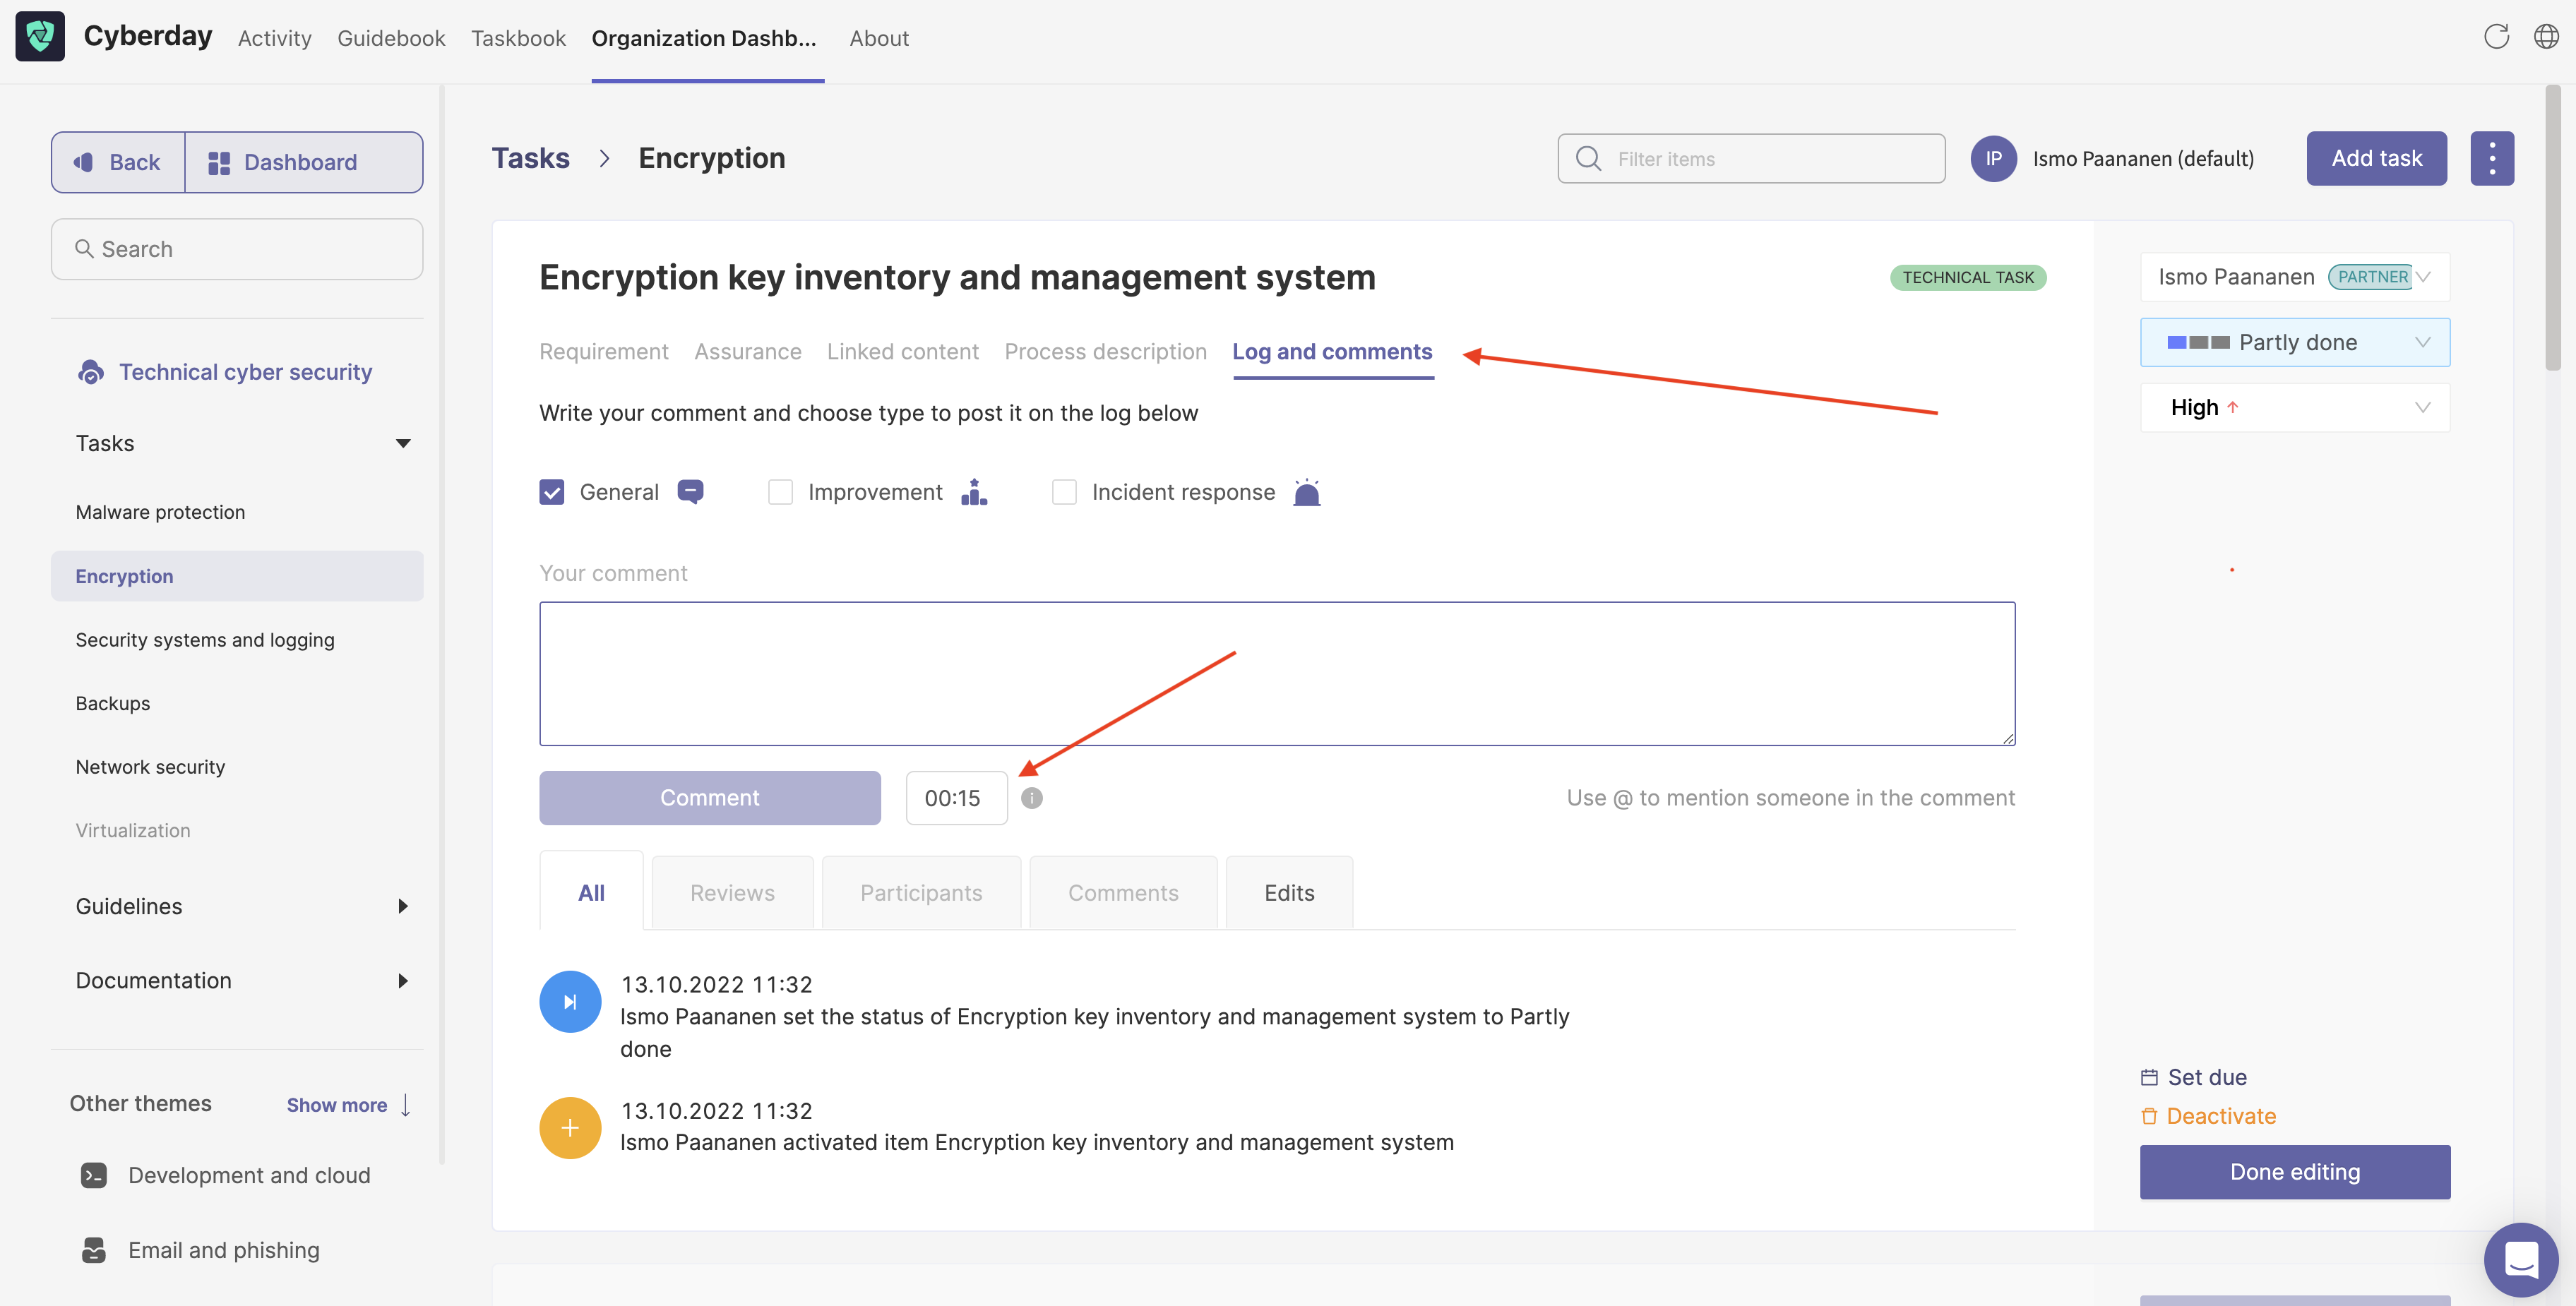Open the Malware protection task group

point(160,512)
